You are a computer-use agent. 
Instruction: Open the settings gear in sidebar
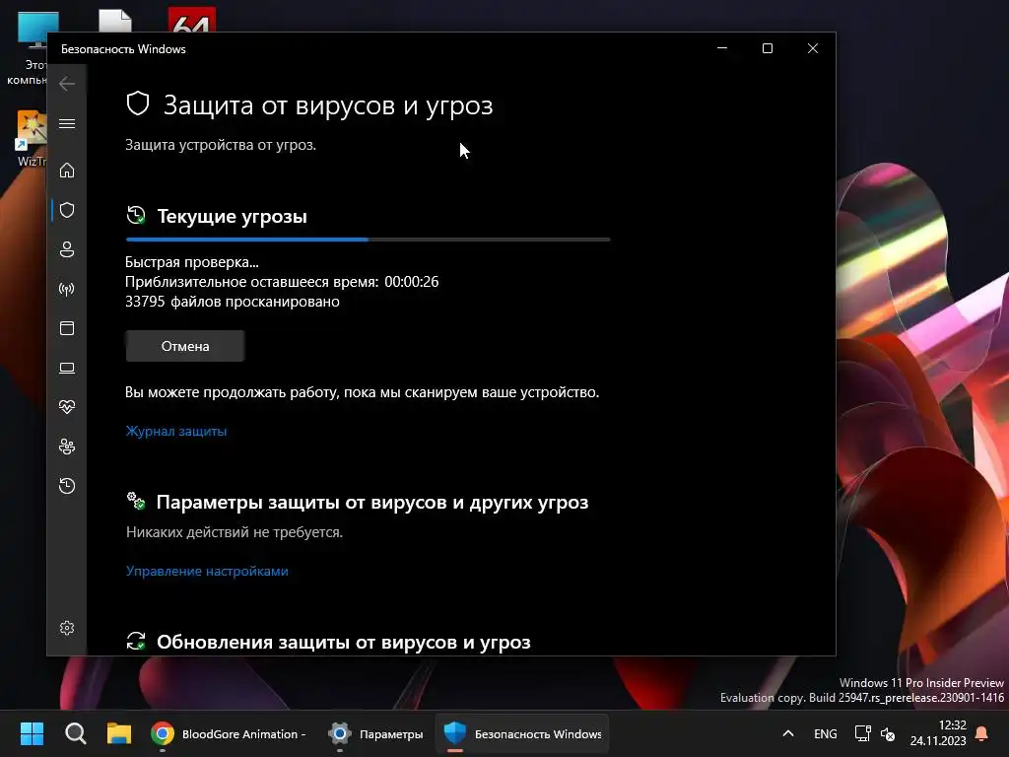[67, 628]
